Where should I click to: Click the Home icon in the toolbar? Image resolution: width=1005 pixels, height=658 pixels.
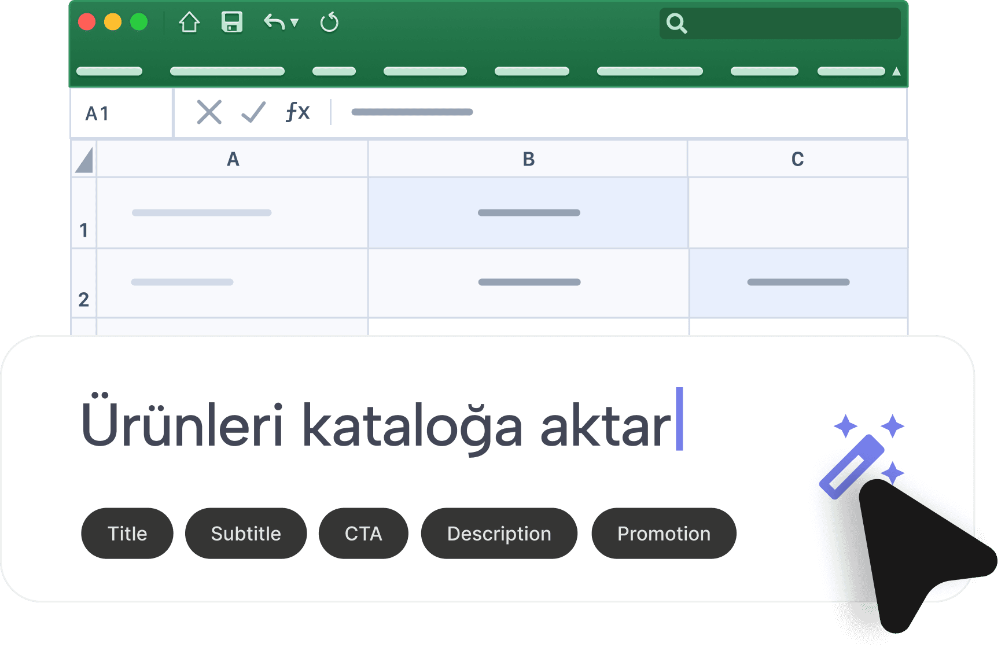point(189,23)
